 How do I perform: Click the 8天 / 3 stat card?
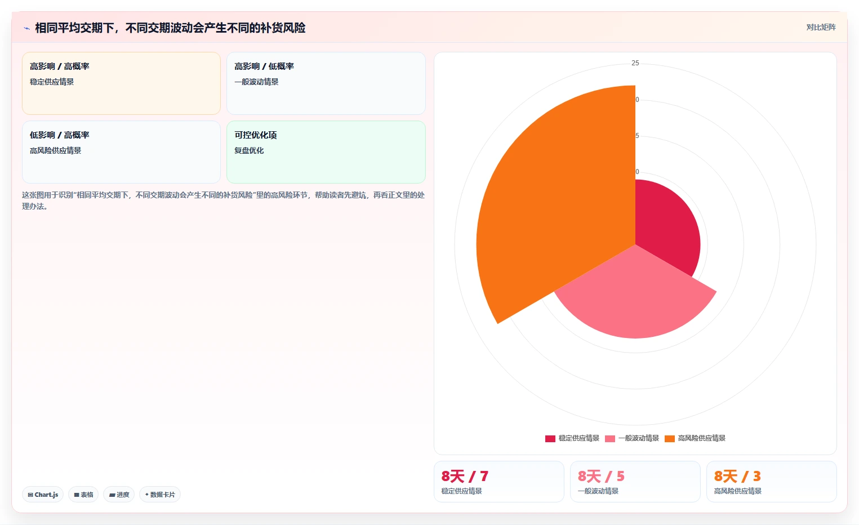coord(771,482)
